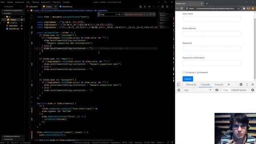Open the Выполнить menu
This screenshot has width=256, height=144.
point(46,2)
